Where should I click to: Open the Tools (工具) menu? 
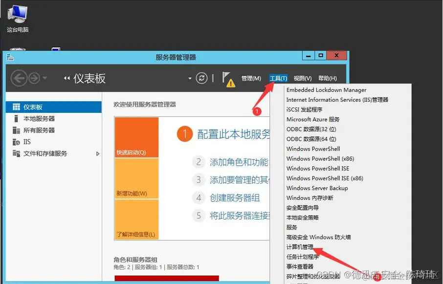(x=278, y=79)
